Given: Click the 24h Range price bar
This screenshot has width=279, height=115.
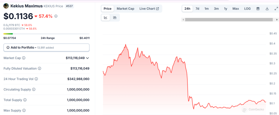Looking at the screenshot, I should 46,34.
